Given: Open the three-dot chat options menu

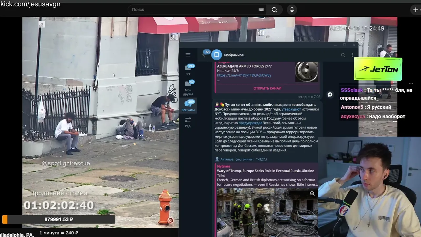Looking at the screenshot, I should click(x=352, y=55).
